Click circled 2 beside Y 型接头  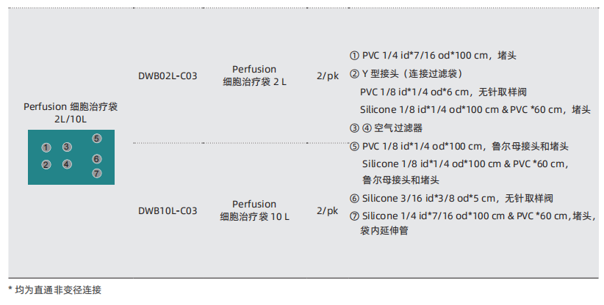[354, 74]
